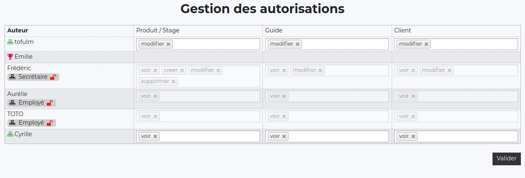Toggle the red lock on Aurélie's Employé role
The width and height of the screenshot is (525, 178).
49,103
